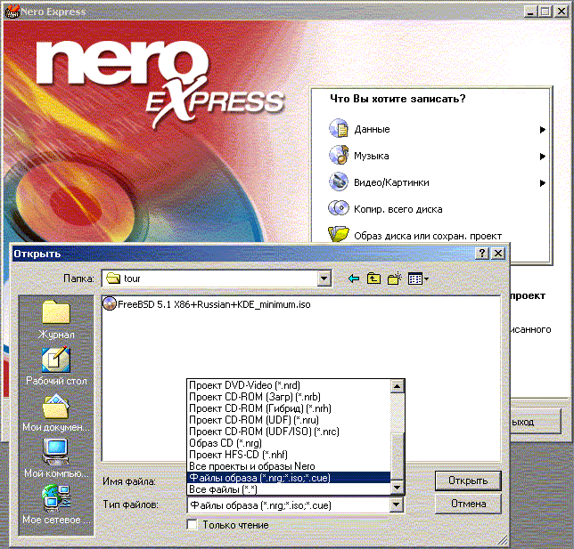The width and height of the screenshot is (574, 549).
Task: Open the Рабочий стол places shortcut
Action: pos(56,367)
